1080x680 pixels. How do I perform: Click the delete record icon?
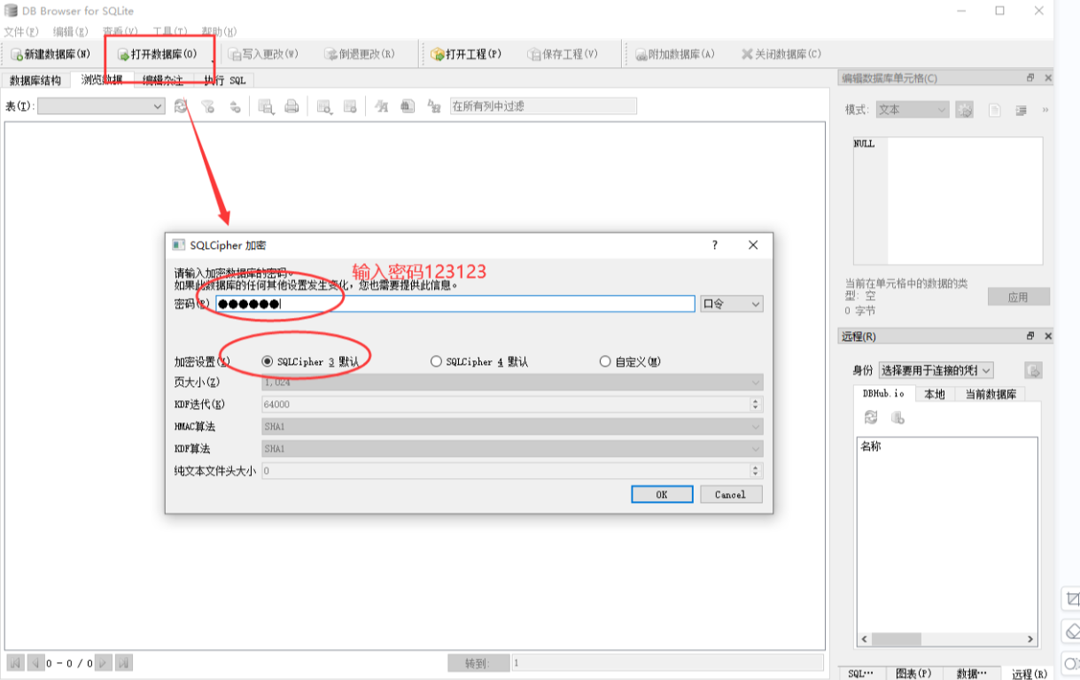[x=350, y=106]
